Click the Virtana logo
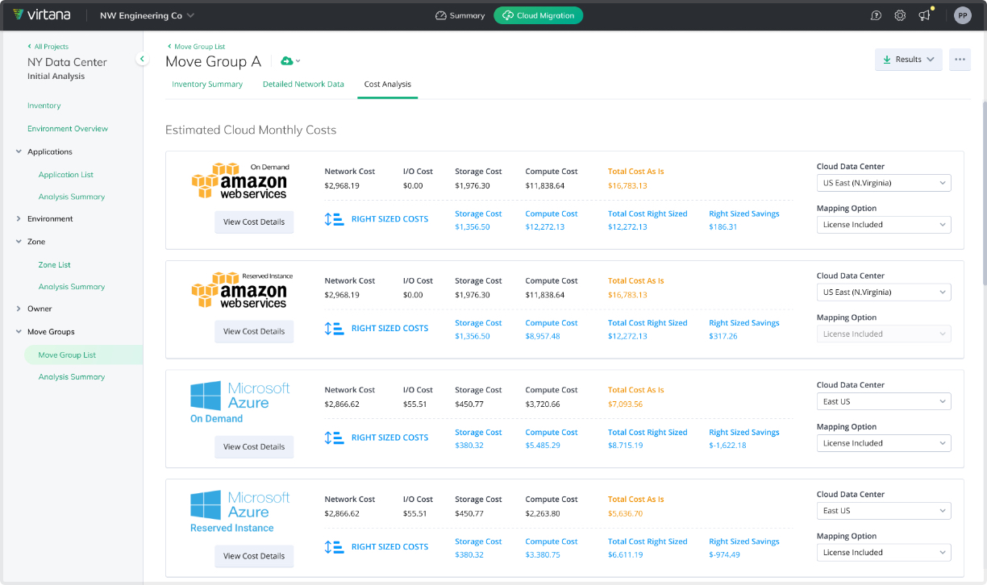Screen dimensions: 987x585 pos(42,15)
